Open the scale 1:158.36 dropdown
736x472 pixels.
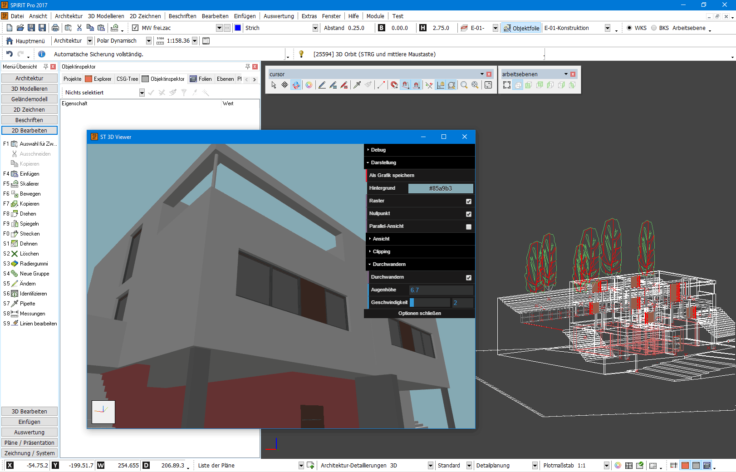tap(195, 41)
